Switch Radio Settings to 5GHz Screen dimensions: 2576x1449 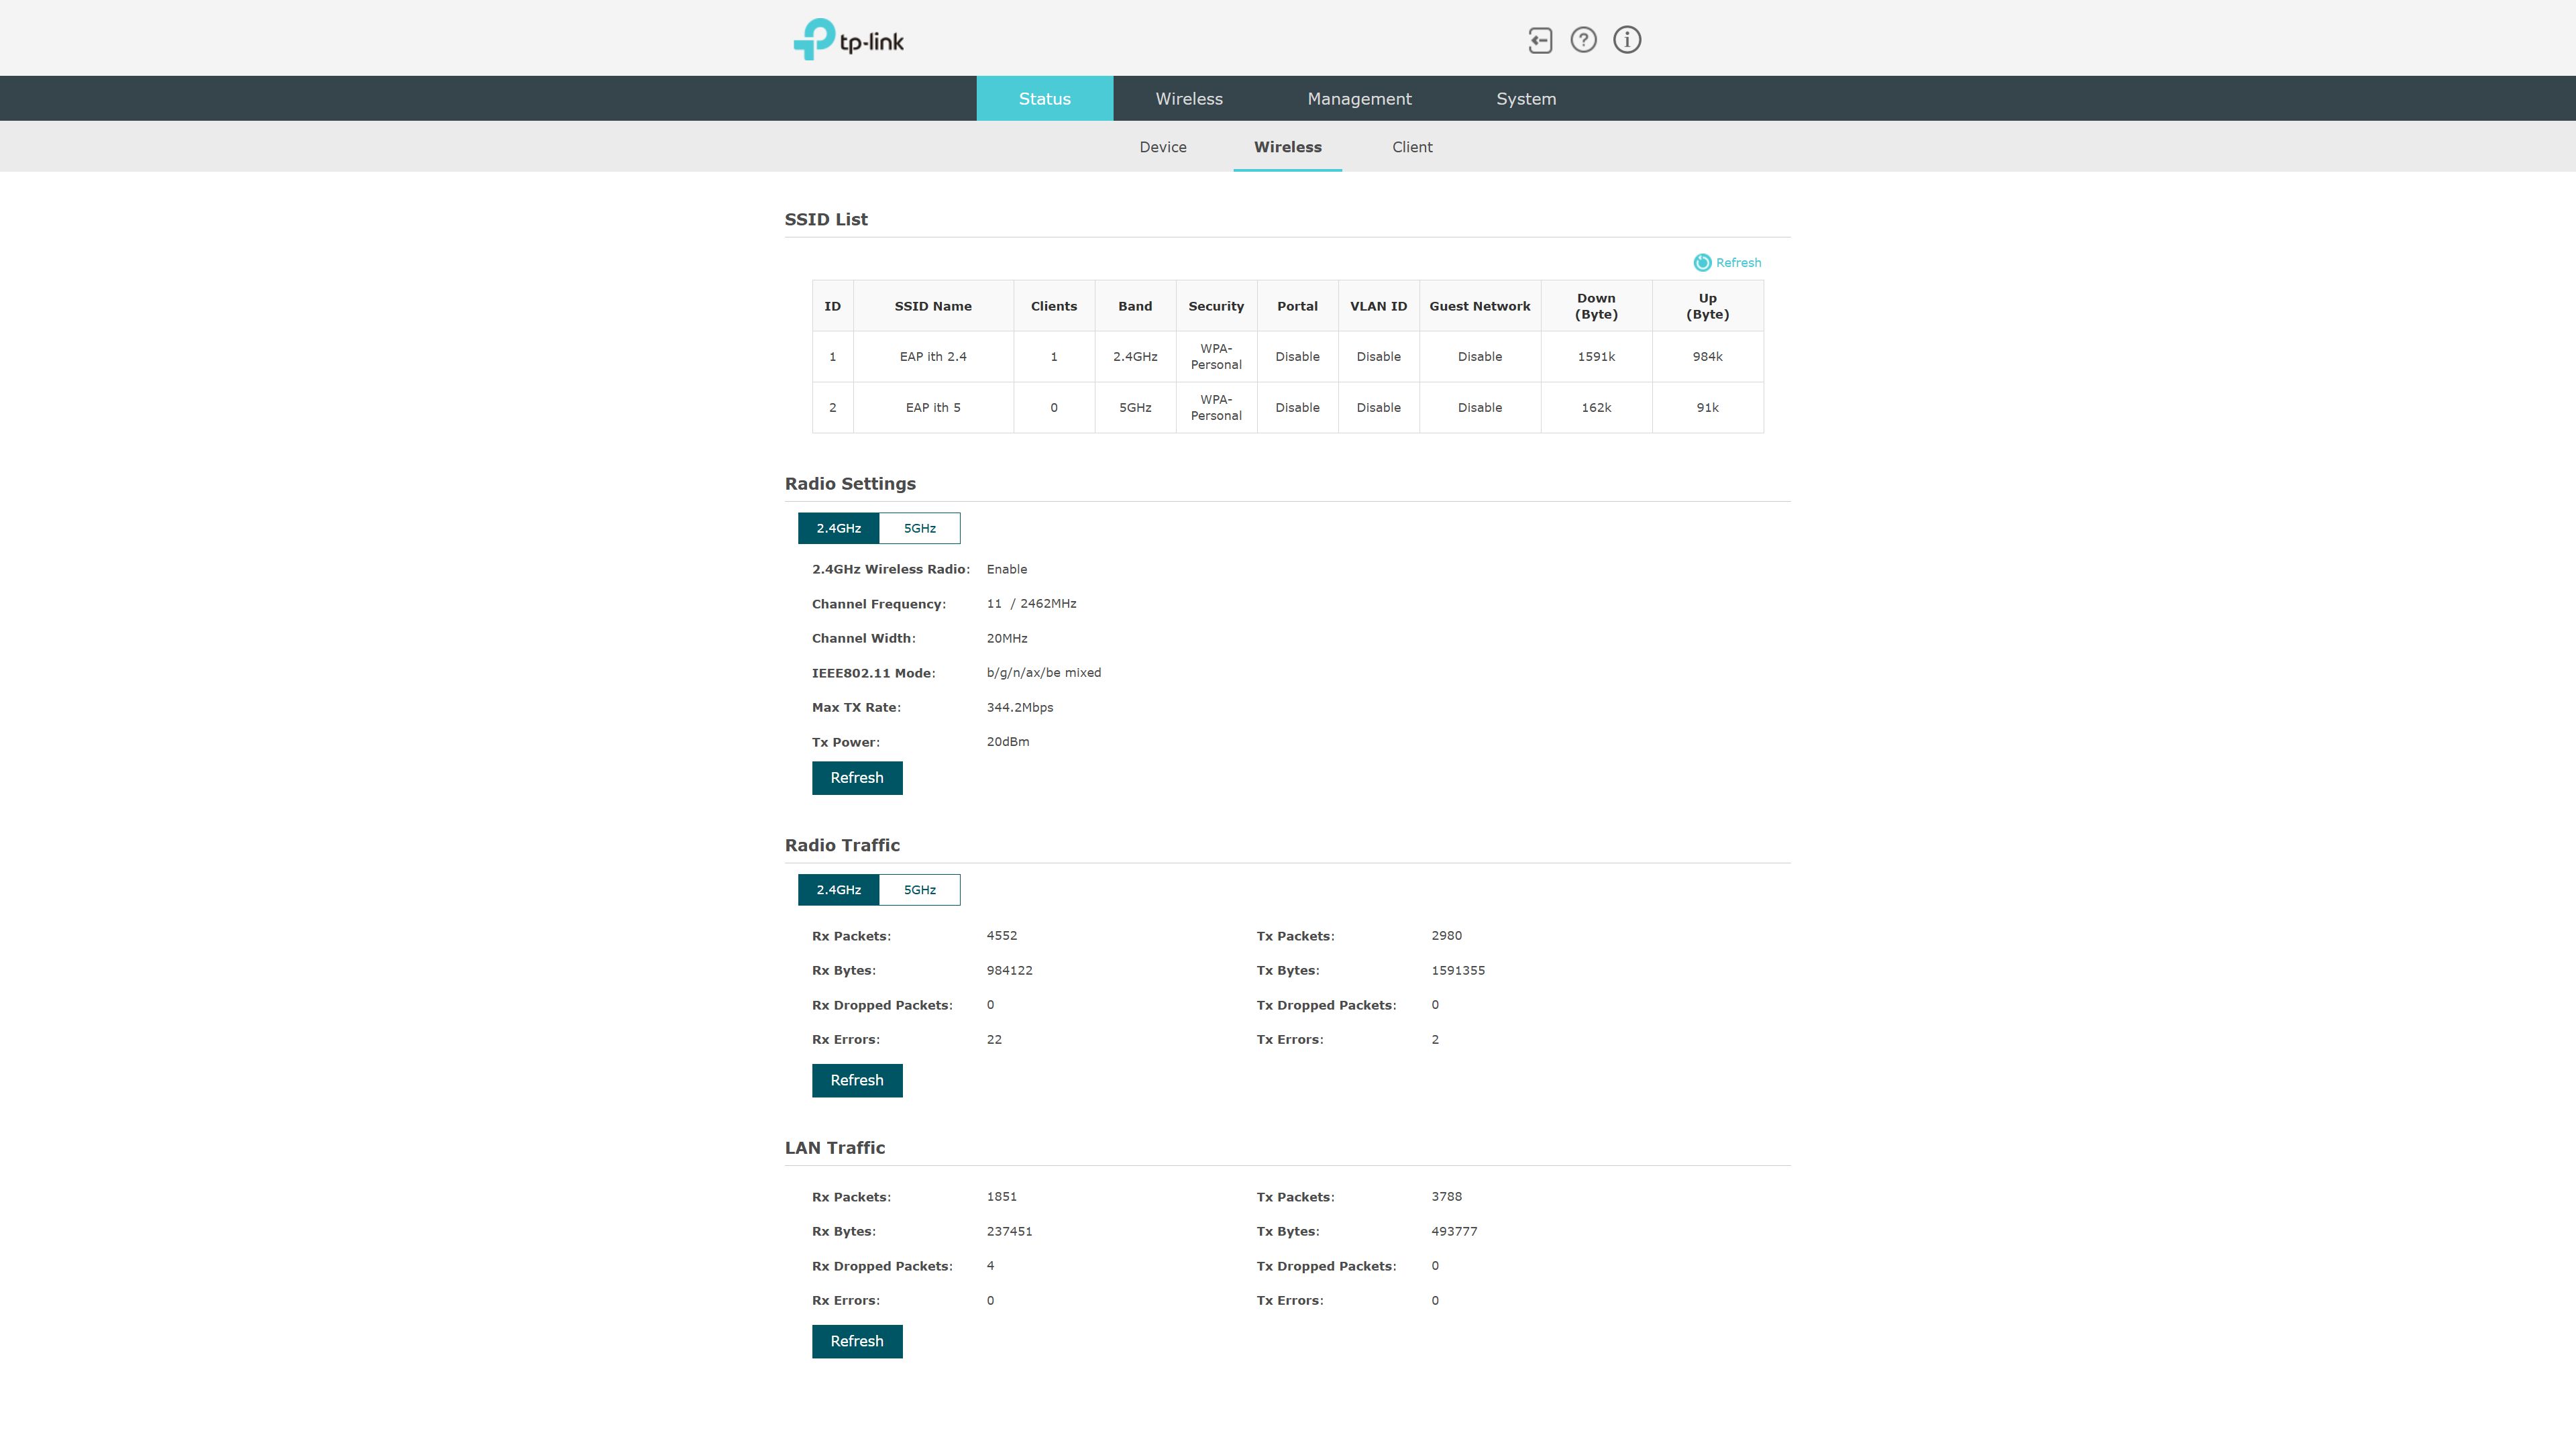[x=919, y=528]
